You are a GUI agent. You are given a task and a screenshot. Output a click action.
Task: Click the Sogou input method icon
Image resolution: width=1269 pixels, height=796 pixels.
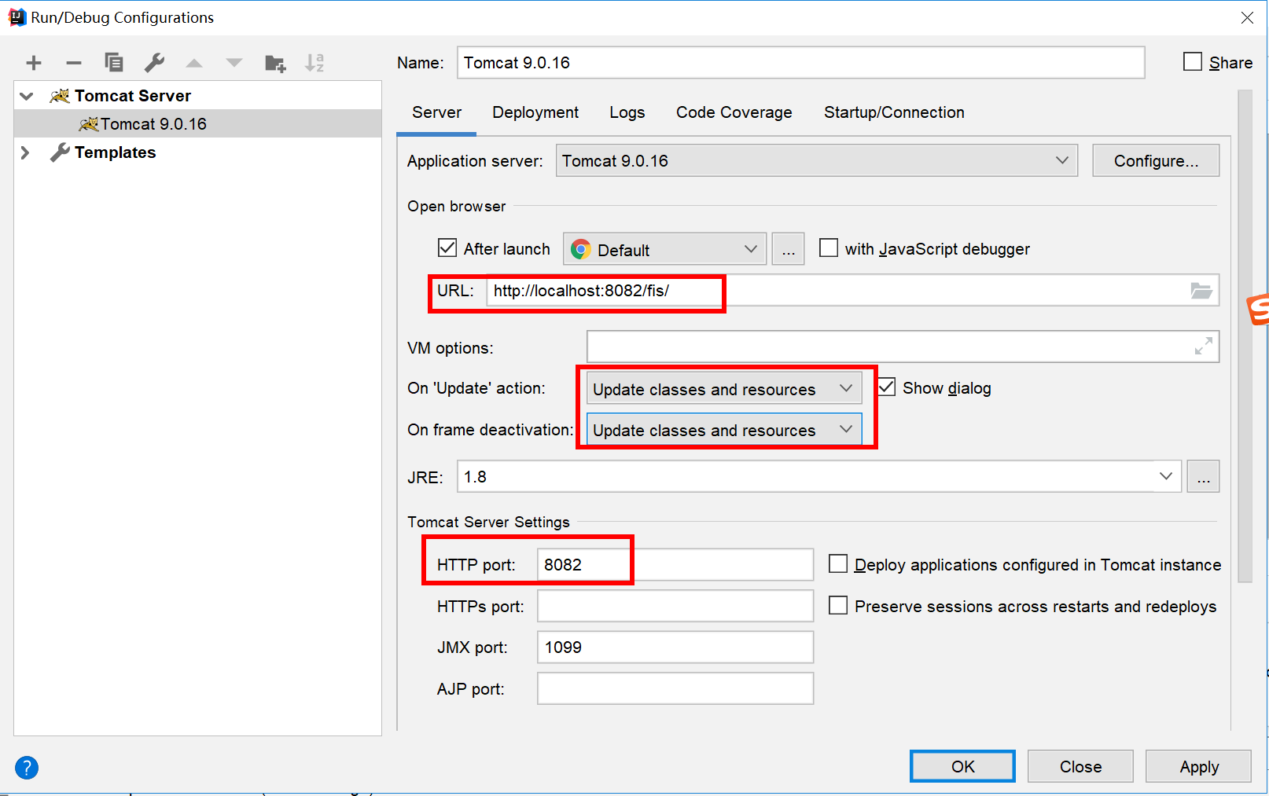click(1258, 309)
